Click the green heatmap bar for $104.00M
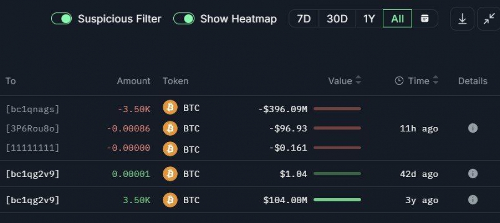500x223 pixels. click(337, 200)
